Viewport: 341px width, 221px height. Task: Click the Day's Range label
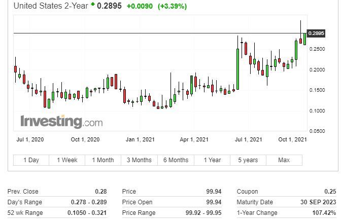(24, 202)
